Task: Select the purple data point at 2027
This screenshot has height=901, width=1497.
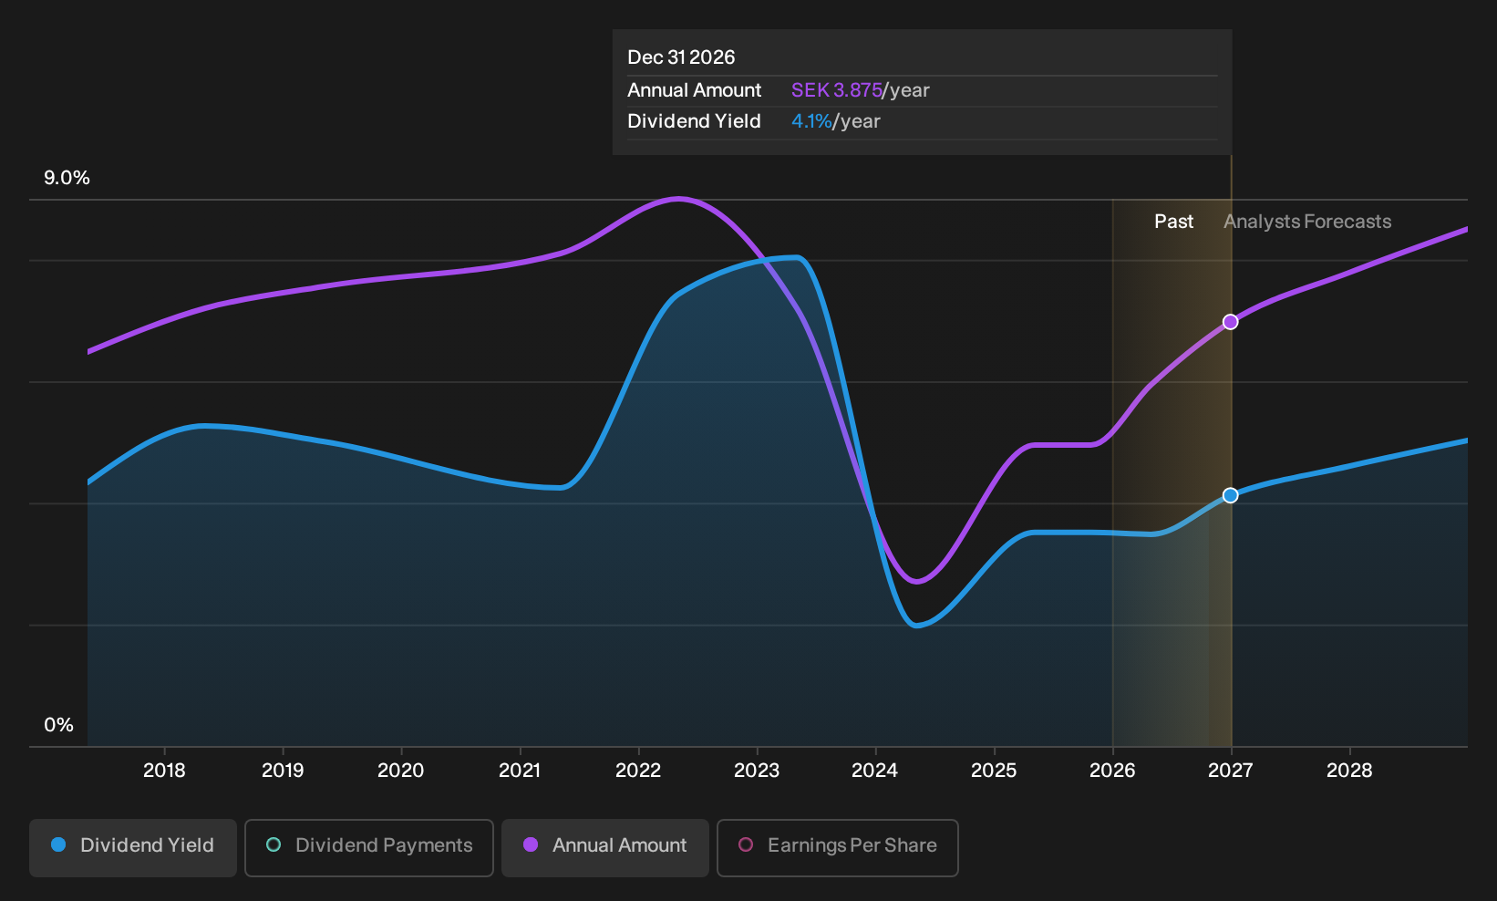Action: point(1231,322)
